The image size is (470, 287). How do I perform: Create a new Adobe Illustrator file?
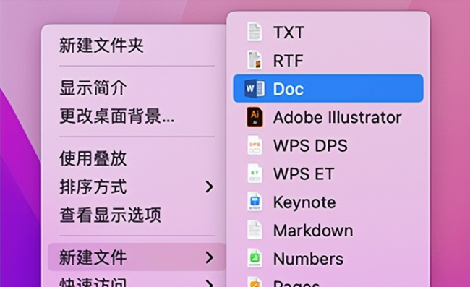[x=328, y=117]
